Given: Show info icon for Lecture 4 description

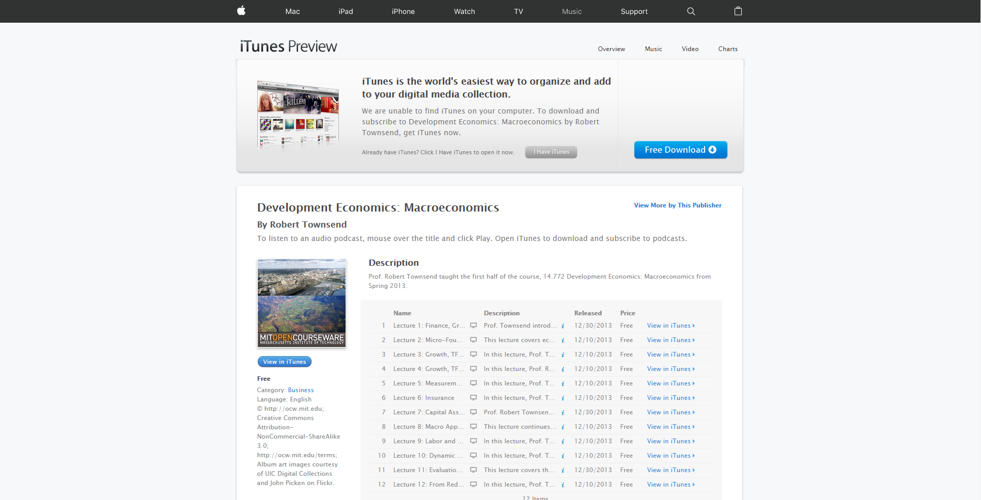Looking at the screenshot, I should pyautogui.click(x=563, y=369).
